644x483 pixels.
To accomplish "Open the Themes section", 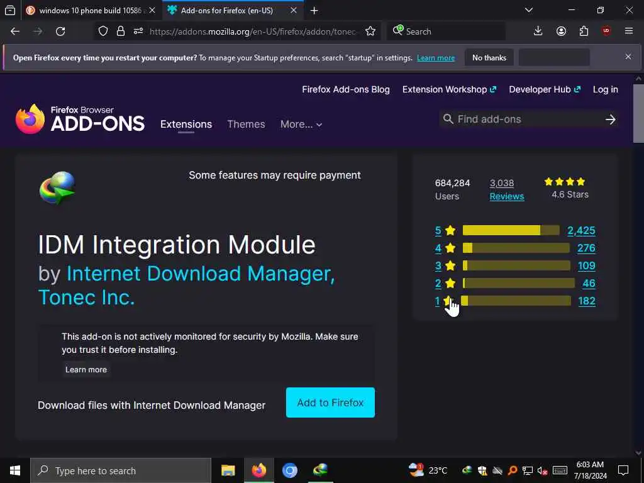I will pos(246,124).
